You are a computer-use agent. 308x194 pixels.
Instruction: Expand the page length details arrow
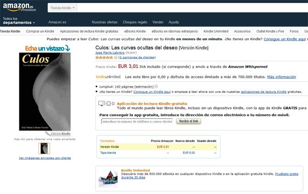click(x=156, y=86)
